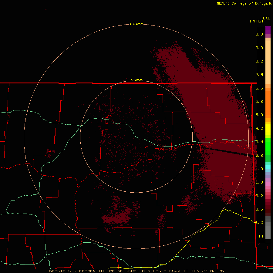Screen dimensions: 273x273
Task: Click the 5.0 legend value
Action: click(x=259, y=115)
